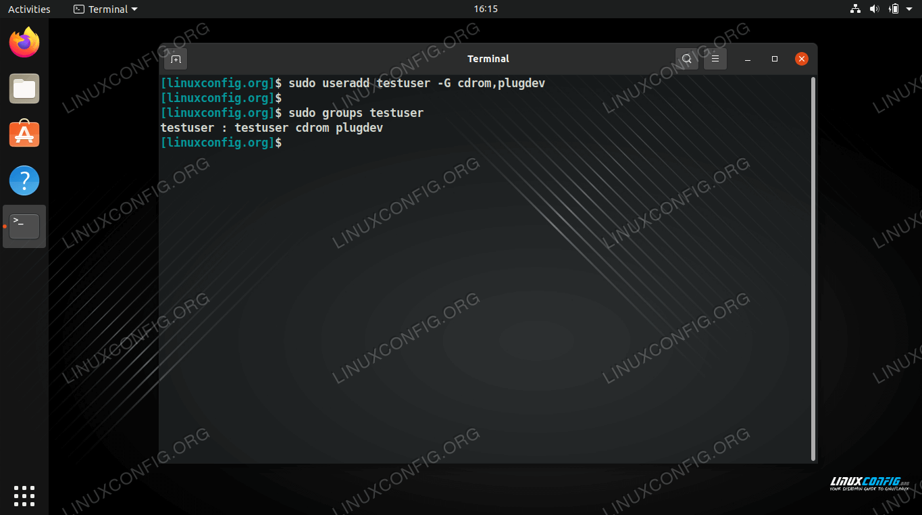This screenshot has width=922, height=515.
Task: Maximize the Terminal window
Action: click(775, 59)
